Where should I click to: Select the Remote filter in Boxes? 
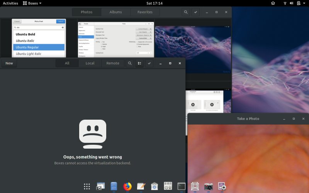(113, 63)
